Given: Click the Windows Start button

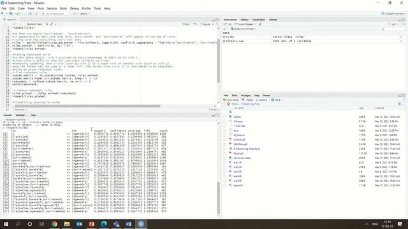Looking at the screenshot, I should 6,224.
